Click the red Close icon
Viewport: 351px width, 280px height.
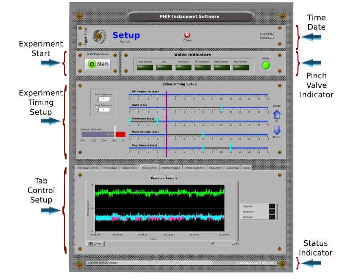point(187,35)
